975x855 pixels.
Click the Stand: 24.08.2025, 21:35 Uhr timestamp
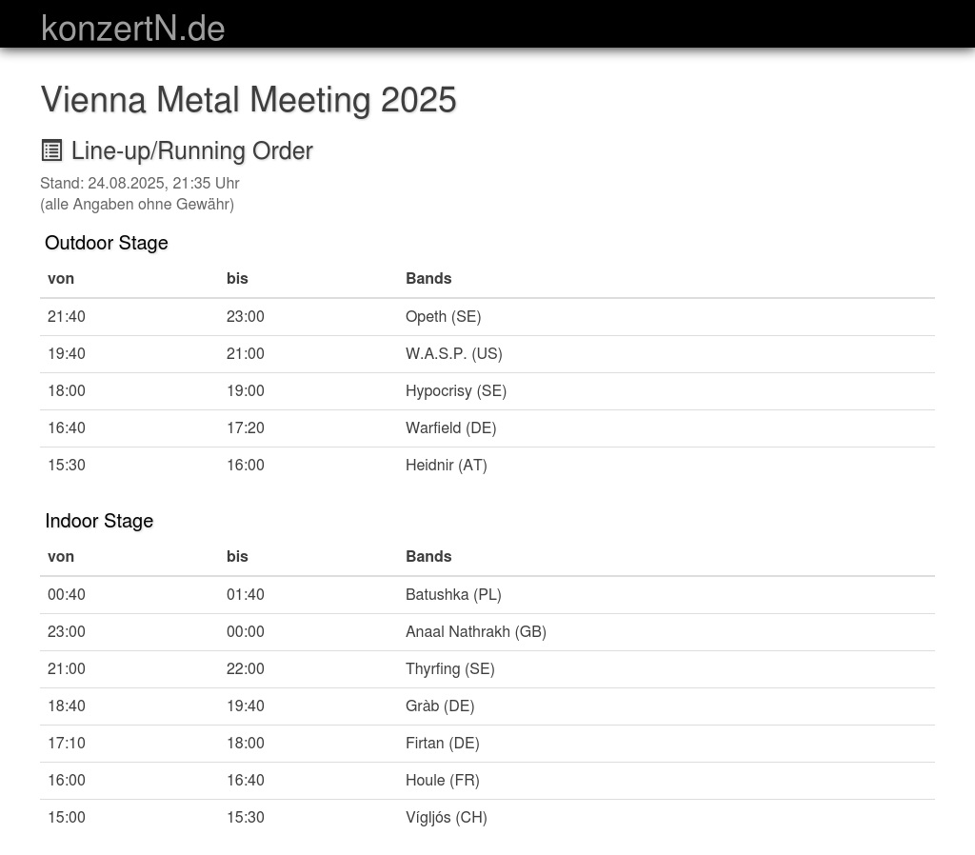pyautogui.click(x=139, y=183)
